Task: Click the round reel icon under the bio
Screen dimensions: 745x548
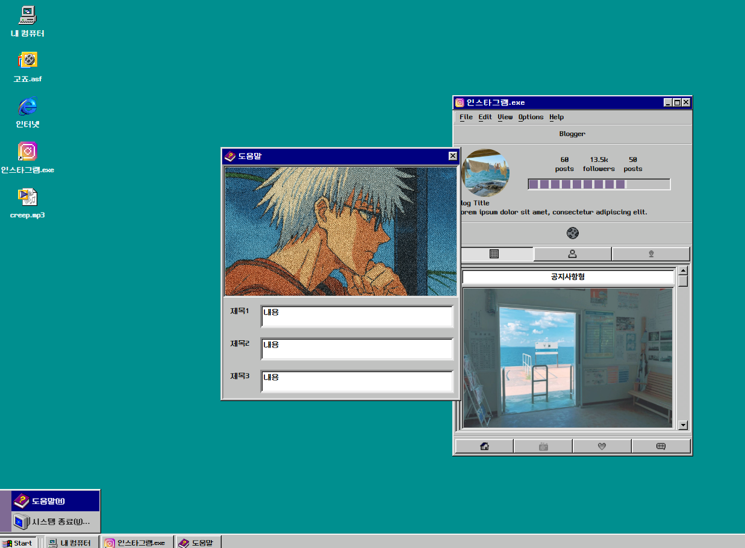Action: click(573, 233)
